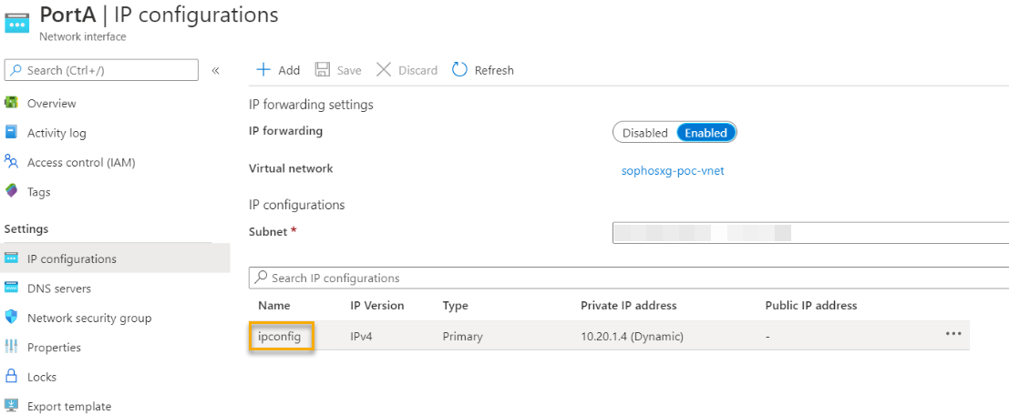Viewport: 1009px width, 415px height.
Task: Click the Search IP configurations field
Action: 629,278
